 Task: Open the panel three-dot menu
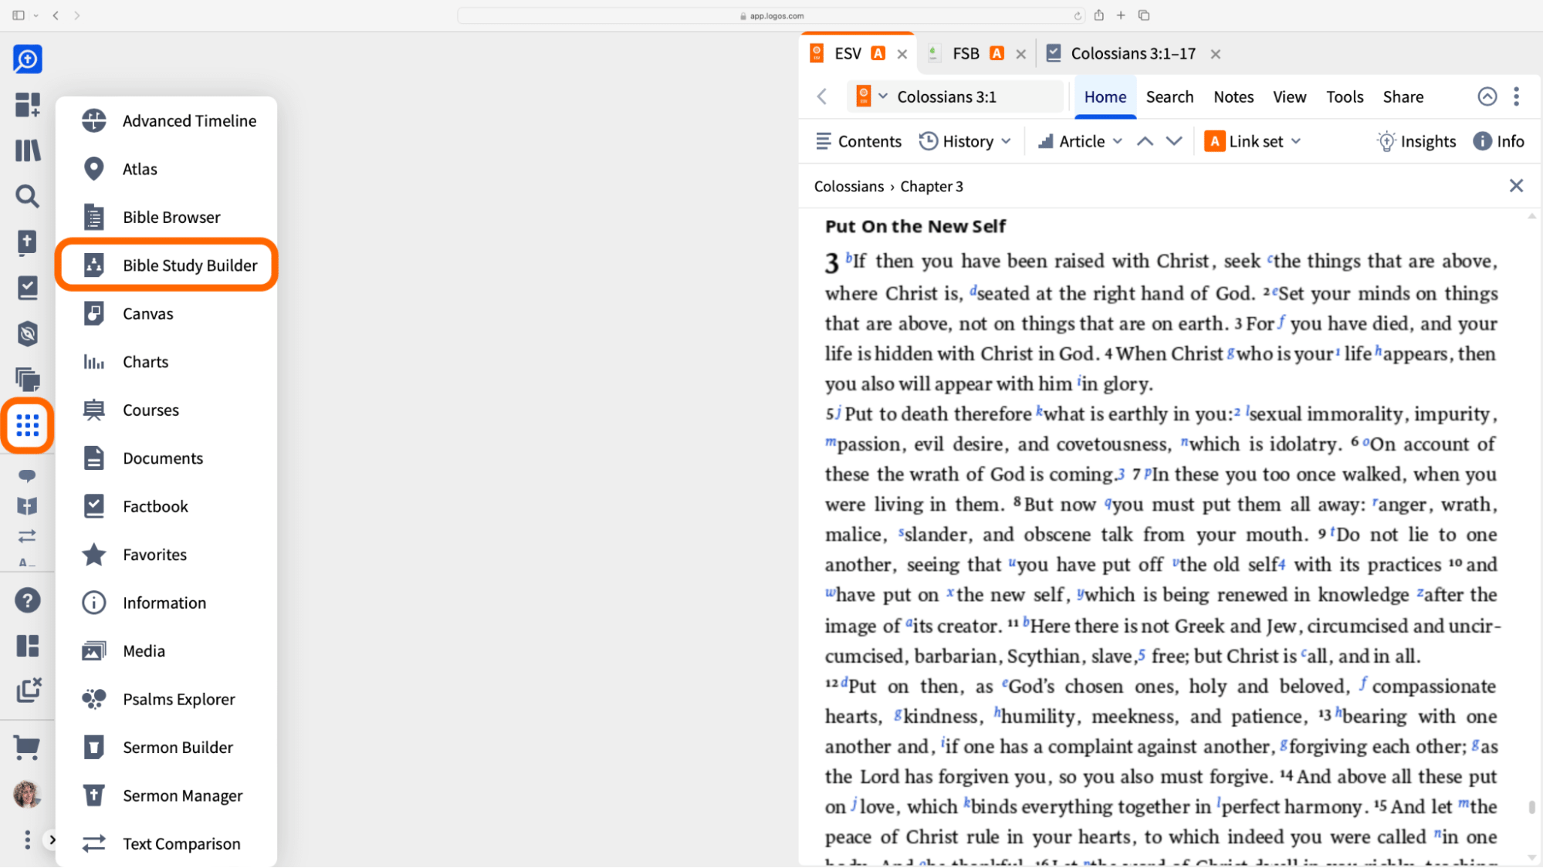[1516, 96]
